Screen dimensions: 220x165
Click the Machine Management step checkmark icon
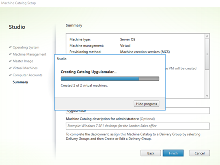(10, 54)
